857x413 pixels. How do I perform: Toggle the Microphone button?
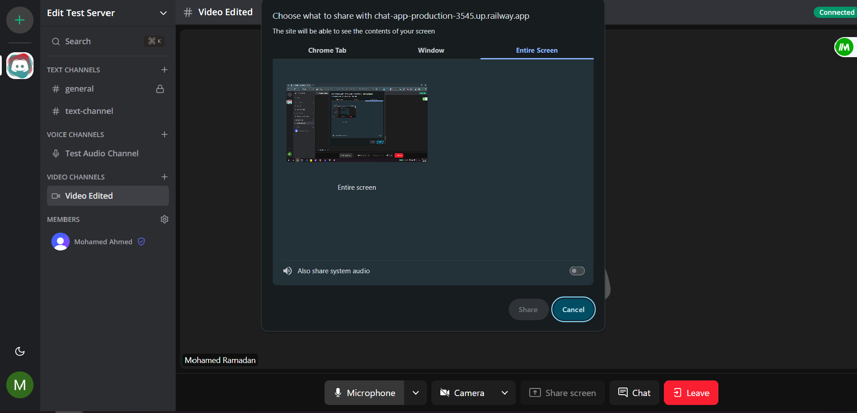(364, 393)
